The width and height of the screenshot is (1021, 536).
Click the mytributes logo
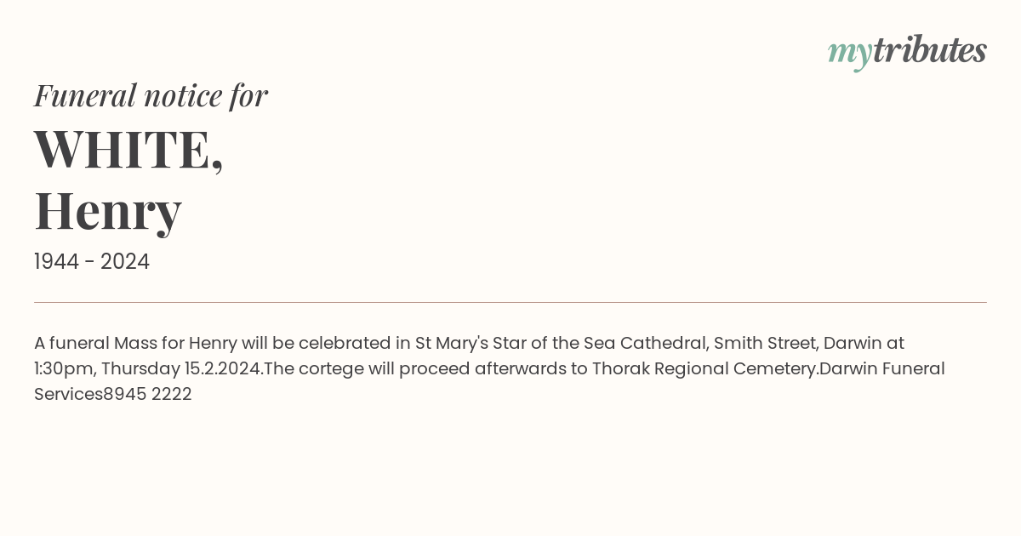(x=907, y=51)
